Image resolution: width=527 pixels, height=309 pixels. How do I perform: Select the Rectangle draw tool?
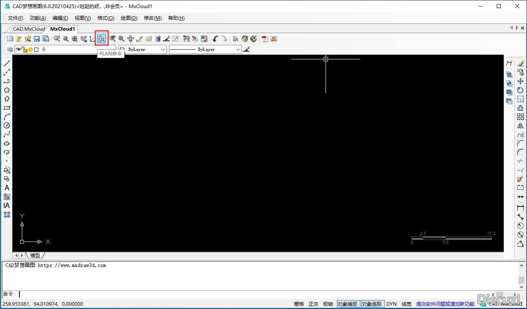click(6, 108)
